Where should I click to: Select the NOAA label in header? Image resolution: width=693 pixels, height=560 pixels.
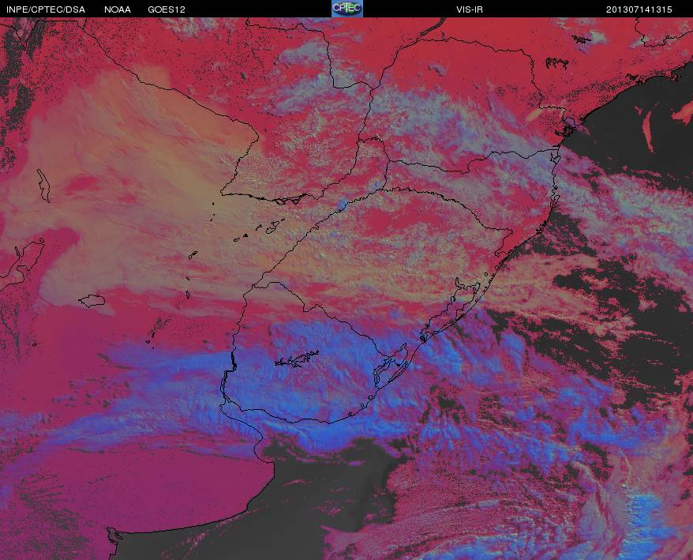(118, 9)
